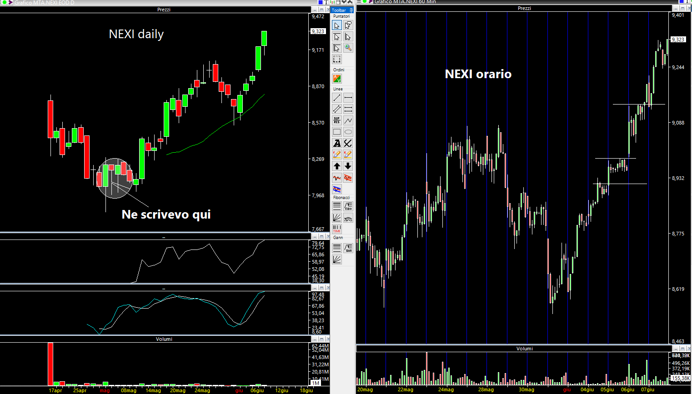The width and height of the screenshot is (692, 394).
Task: Select the rectangle drawing tool
Action: point(337,132)
